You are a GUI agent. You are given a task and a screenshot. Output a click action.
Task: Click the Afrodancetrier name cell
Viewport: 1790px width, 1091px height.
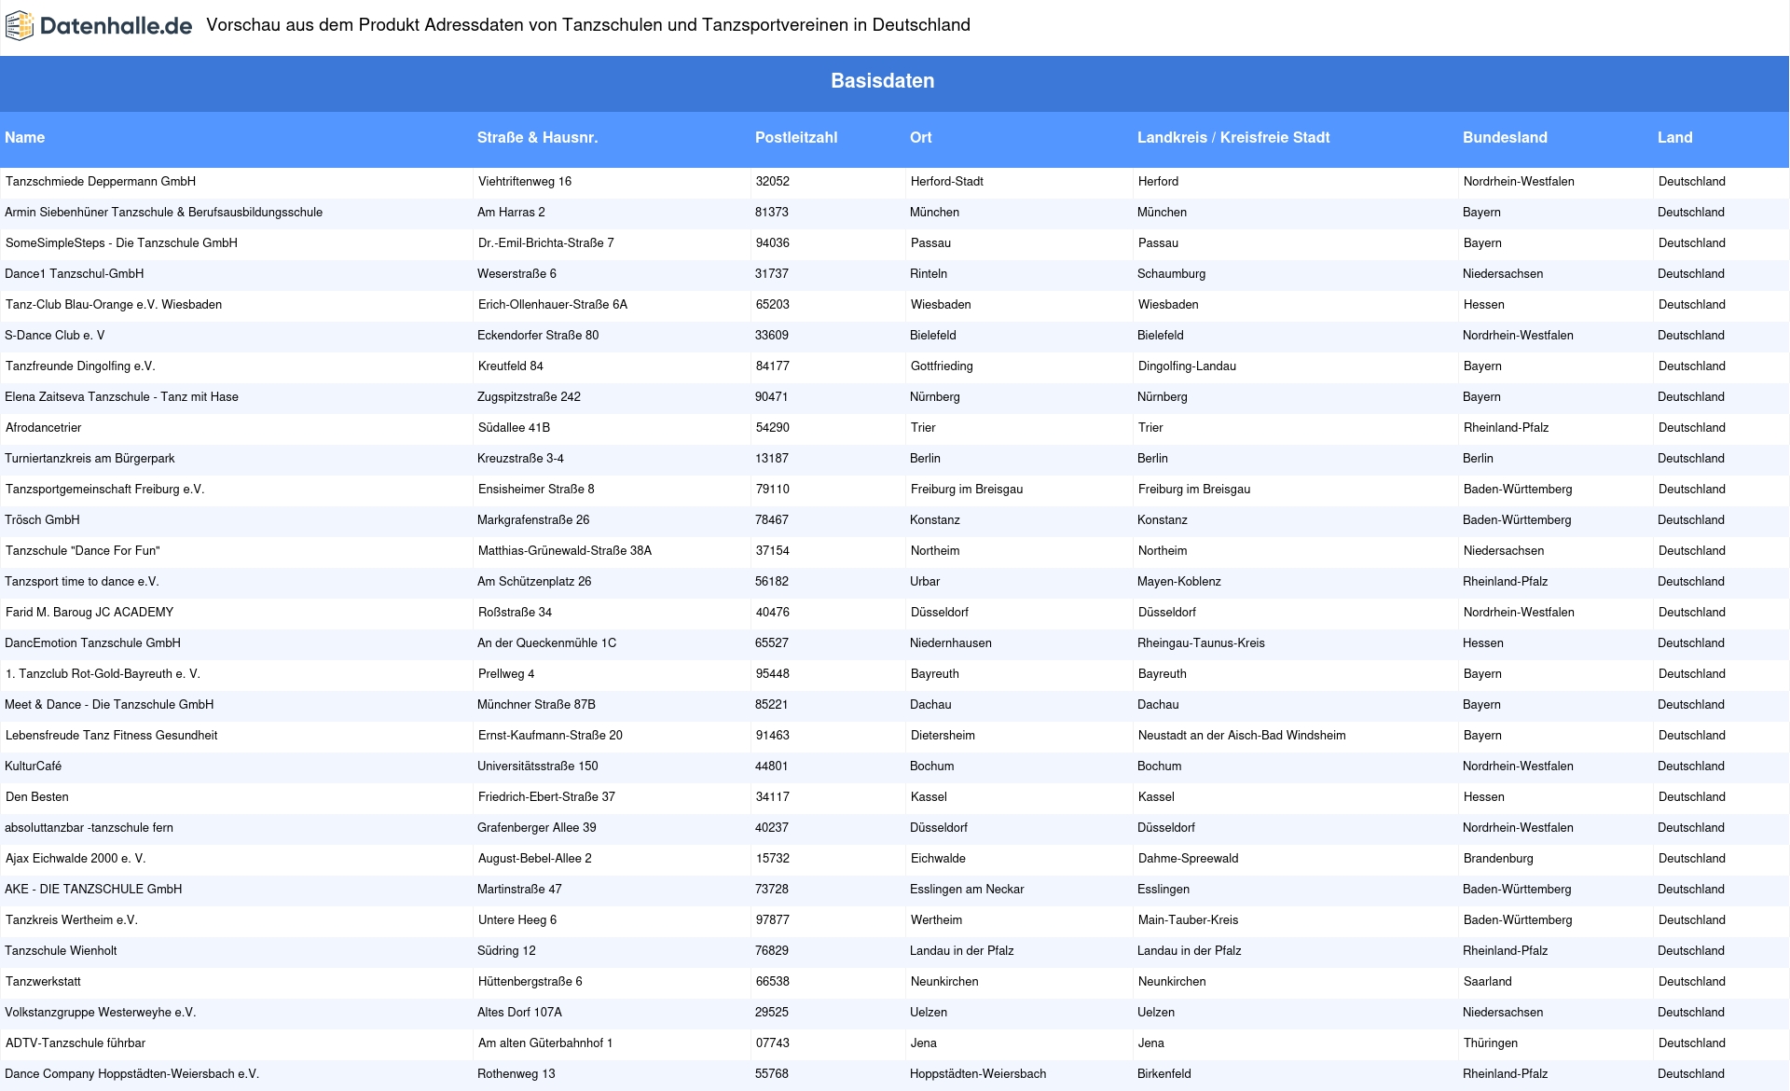click(44, 428)
